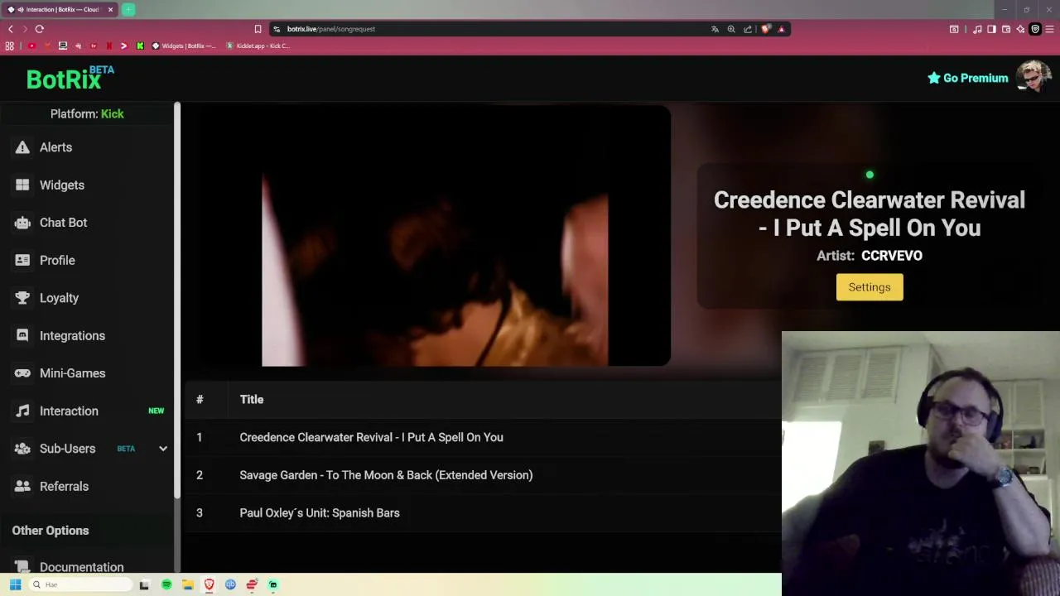Click the yellow Settings button
This screenshot has height=596, width=1060.
click(870, 287)
